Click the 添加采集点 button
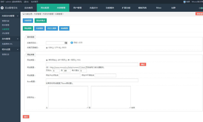This screenshot has width=203, height=122. (x=41, y=21)
